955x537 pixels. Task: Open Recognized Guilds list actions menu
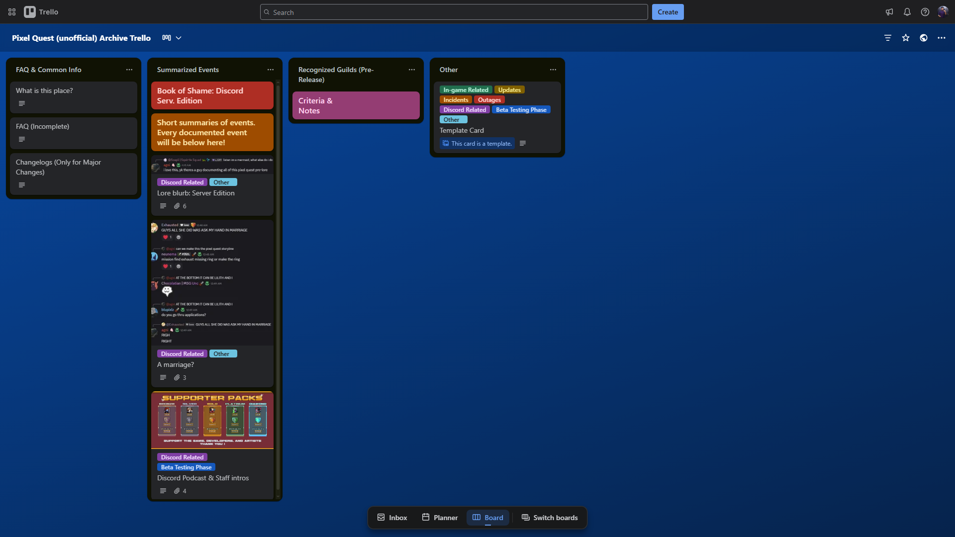pyautogui.click(x=411, y=70)
